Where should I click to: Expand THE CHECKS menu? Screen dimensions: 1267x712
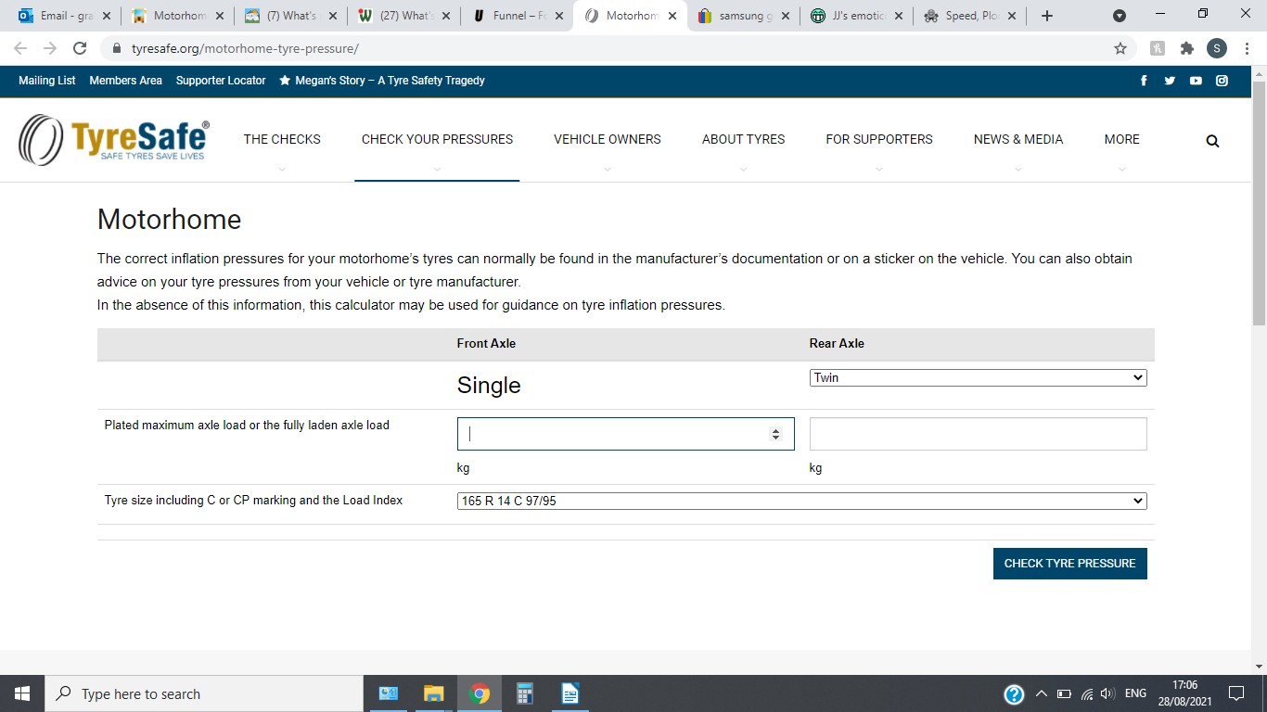(x=282, y=139)
